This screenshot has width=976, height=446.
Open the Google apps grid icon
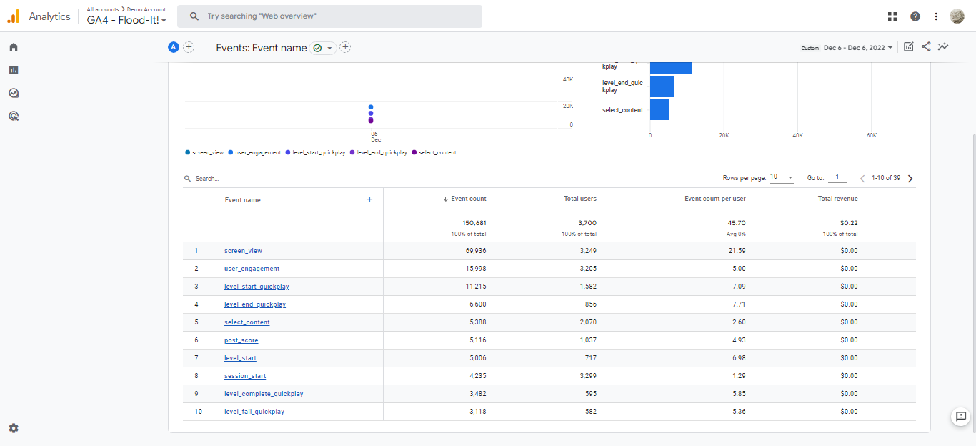click(892, 16)
